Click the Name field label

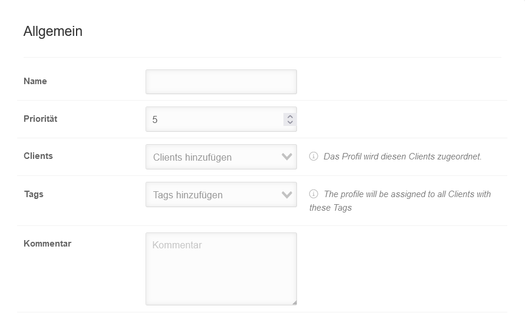pos(35,81)
